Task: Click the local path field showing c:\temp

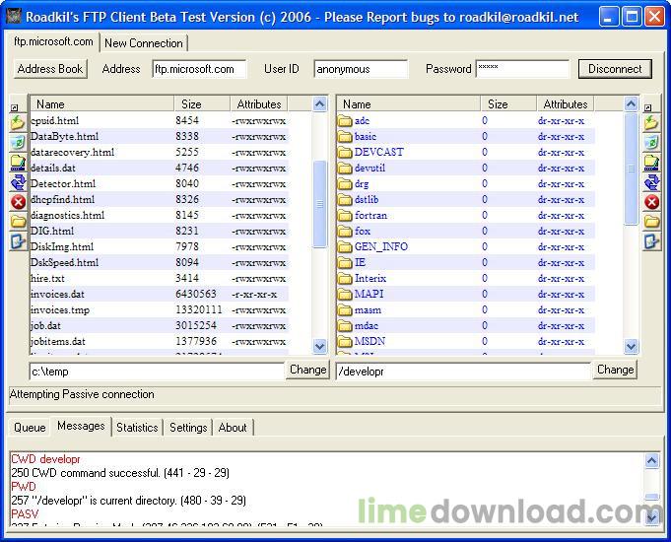Action: click(x=156, y=372)
